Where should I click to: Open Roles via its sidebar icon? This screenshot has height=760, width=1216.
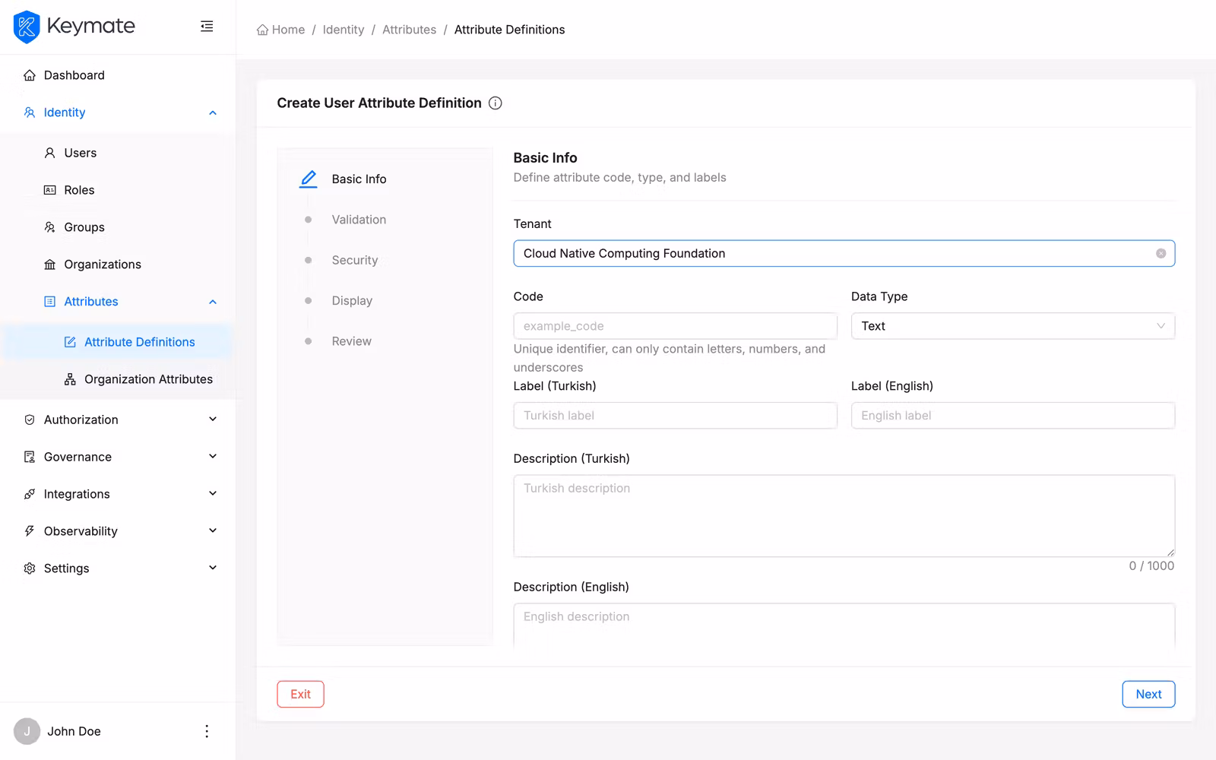(x=49, y=190)
